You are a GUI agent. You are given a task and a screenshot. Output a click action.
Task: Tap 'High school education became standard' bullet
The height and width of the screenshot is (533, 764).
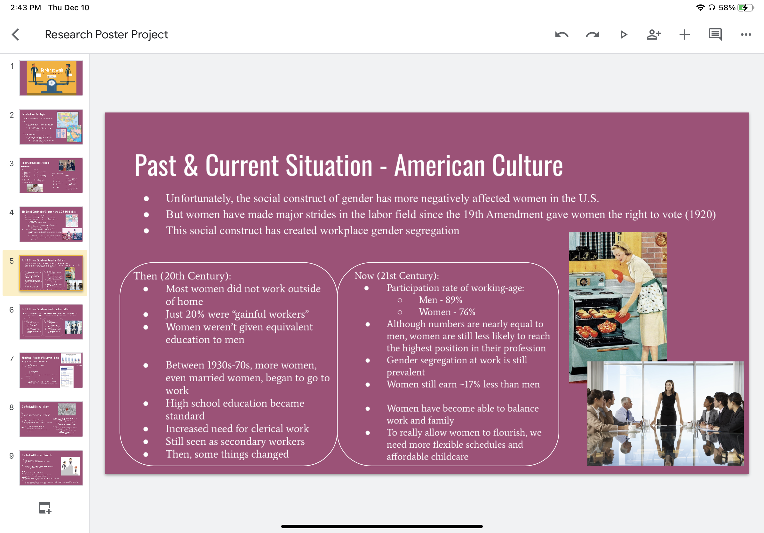point(235,410)
